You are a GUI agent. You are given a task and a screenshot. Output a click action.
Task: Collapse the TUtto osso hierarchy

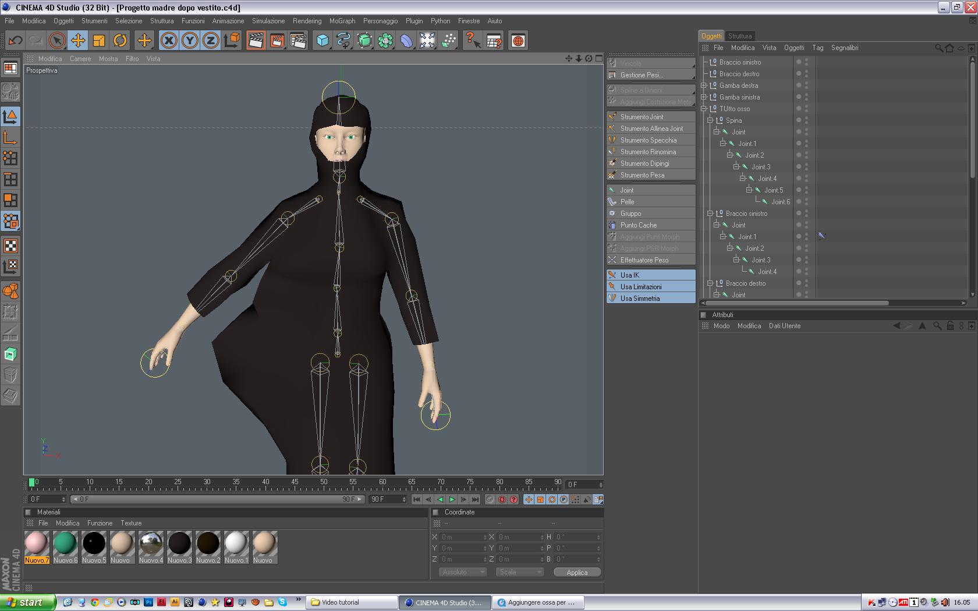click(704, 109)
